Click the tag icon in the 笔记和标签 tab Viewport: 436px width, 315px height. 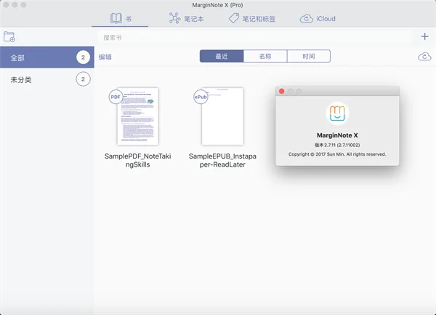(233, 18)
